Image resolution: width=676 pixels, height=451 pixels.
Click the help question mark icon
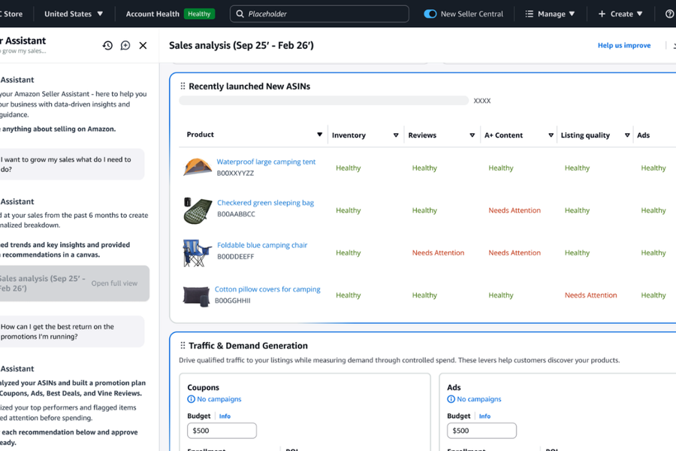pyautogui.click(x=669, y=14)
